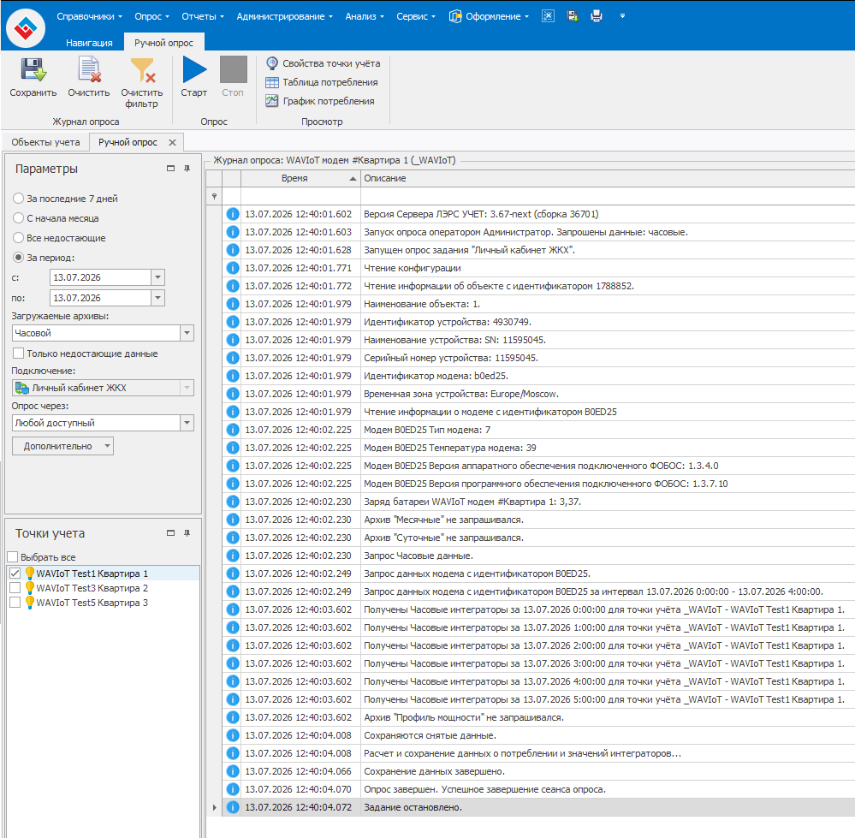This screenshot has width=855, height=838.
Task: Select the Все недостающие option
Action: [x=19, y=238]
